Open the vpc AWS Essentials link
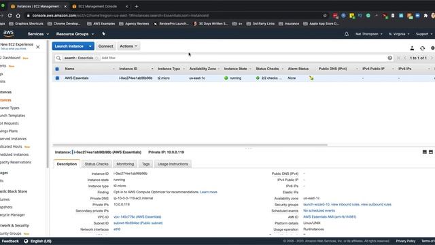 (137, 216)
